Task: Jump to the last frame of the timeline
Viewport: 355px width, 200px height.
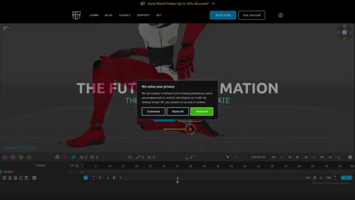Action: (321, 157)
